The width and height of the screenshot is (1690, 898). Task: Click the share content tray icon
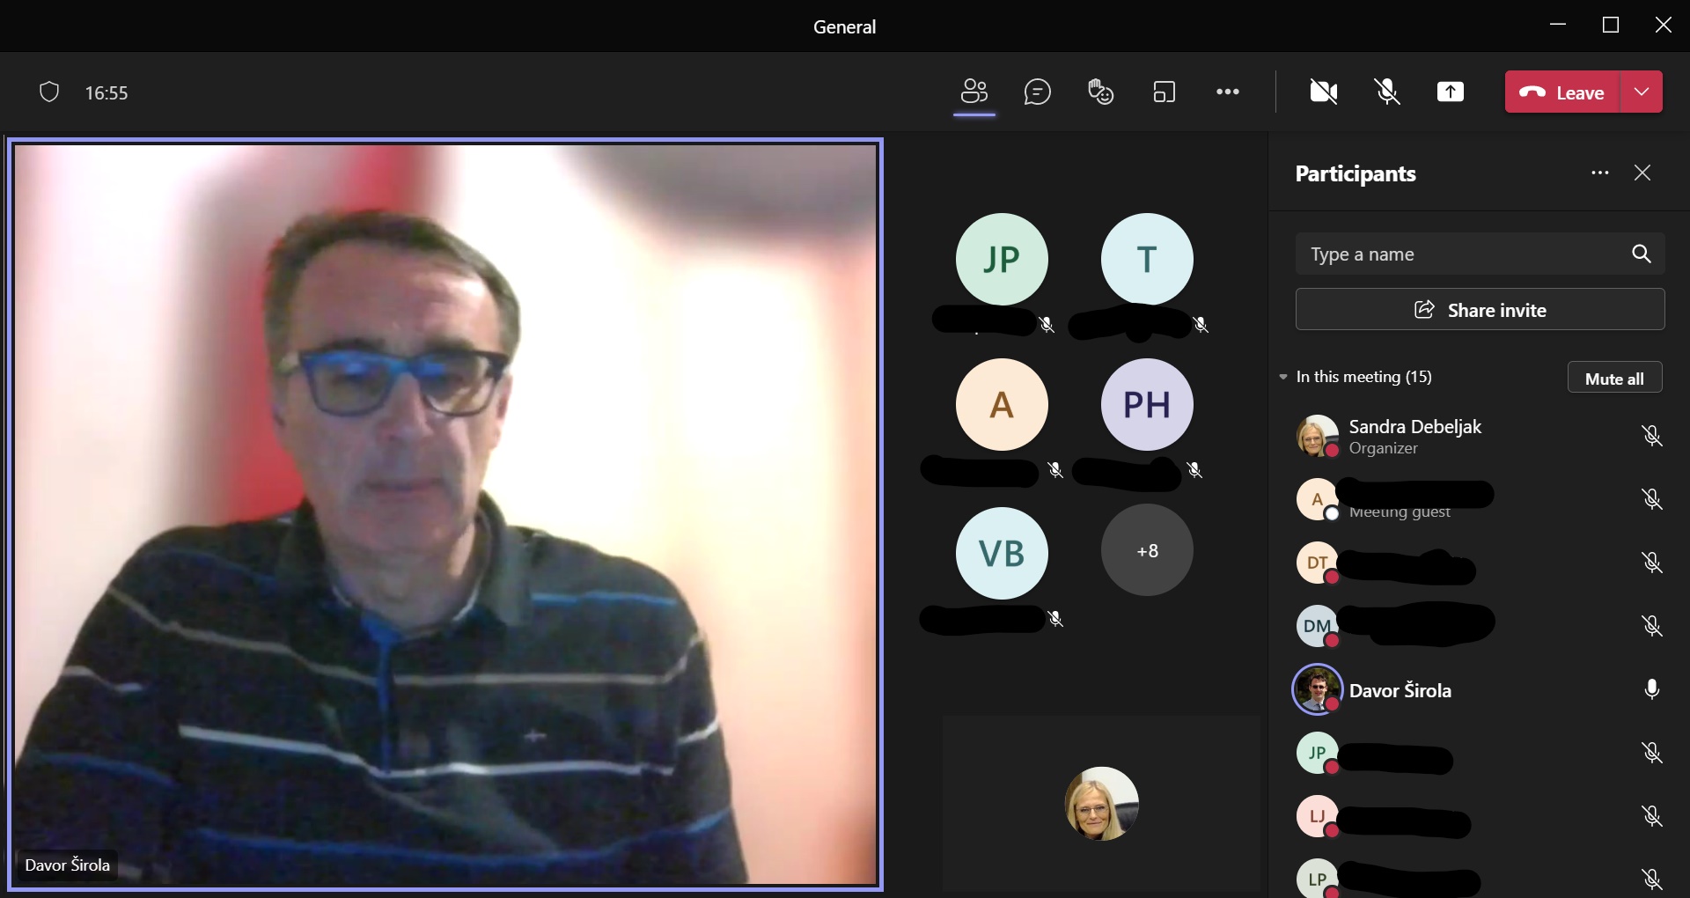[1450, 92]
